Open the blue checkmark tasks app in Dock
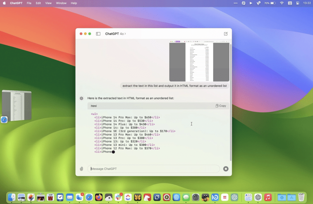Image resolution: width=313 pixels, height=204 pixels. 60,197
